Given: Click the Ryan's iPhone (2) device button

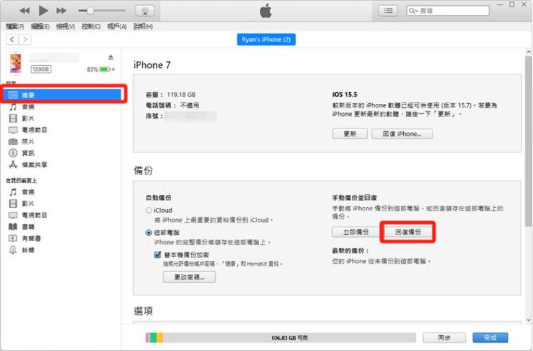Looking at the screenshot, I should pyautogui.click(x=266, y=39).
